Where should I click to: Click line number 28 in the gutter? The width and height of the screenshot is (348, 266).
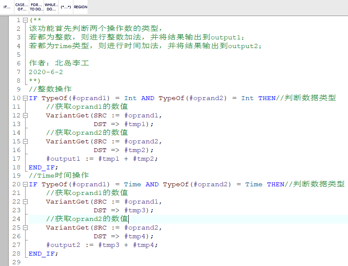[16, 253]
